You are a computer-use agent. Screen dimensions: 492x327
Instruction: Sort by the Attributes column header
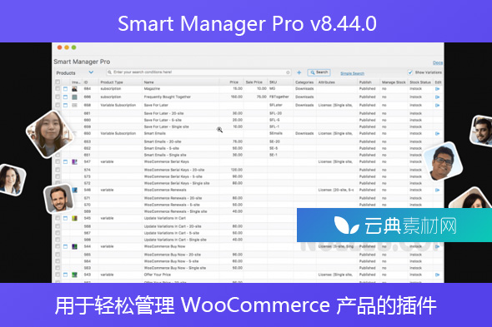pos(327,82)
